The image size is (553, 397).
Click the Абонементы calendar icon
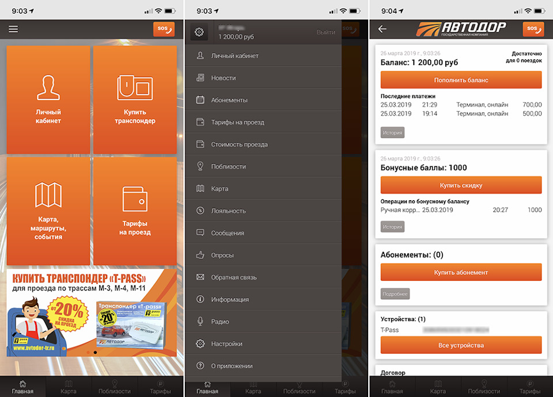200,100
